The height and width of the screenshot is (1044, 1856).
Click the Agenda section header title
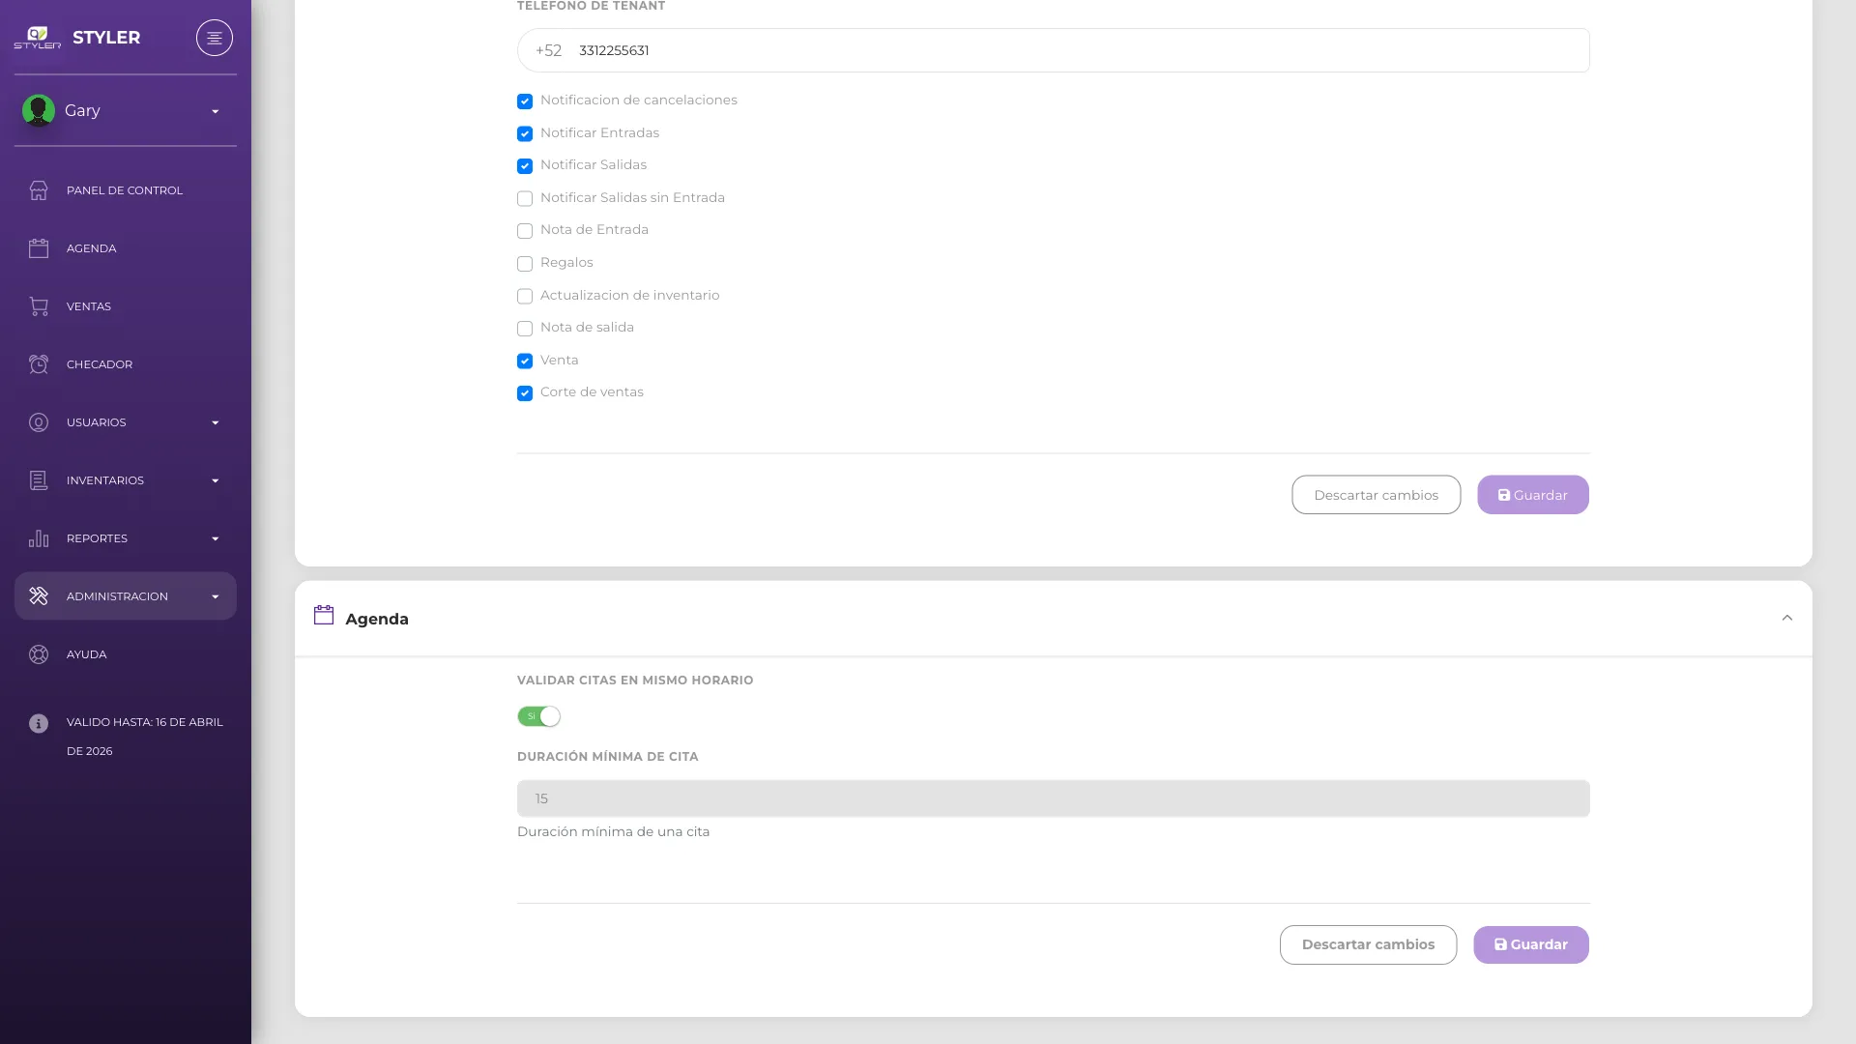pos(377,619)
